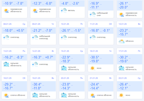The image size is (144, 101).
Task: Click the heavy clouds icon on 13.01.25 card
Action: coord(6,64)
